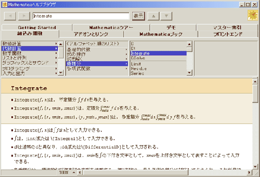The height and width of the screenshot is (177, 260).
Task: Select Series in the function list
Action: pos(158,73)
